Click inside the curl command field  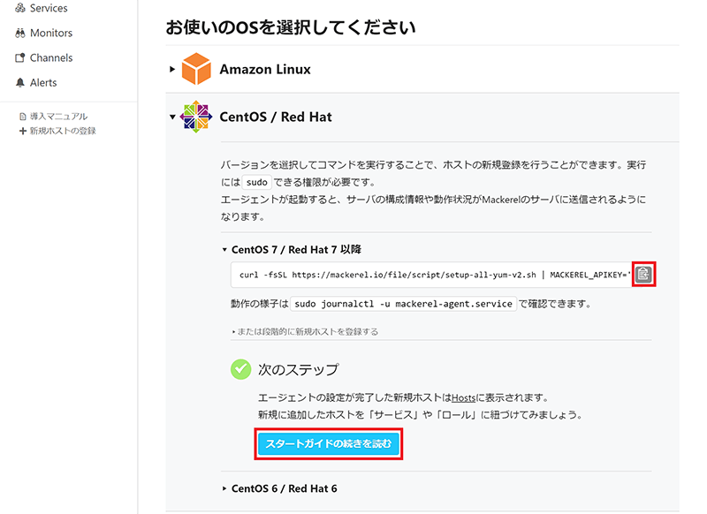(431, 275)
